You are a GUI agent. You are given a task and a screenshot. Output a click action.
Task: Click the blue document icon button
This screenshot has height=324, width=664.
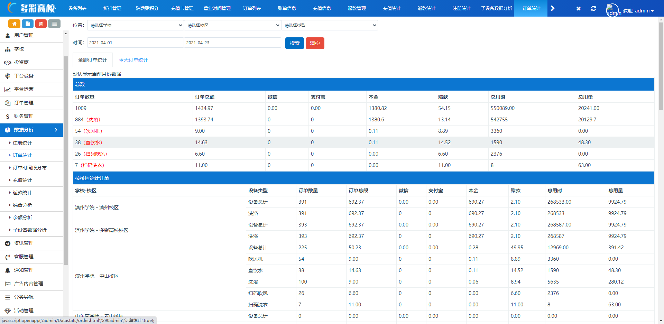tap(28, 24)
